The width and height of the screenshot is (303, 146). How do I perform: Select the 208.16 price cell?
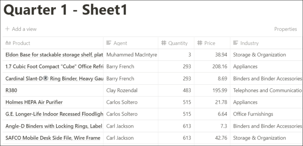tap(212, 67)
